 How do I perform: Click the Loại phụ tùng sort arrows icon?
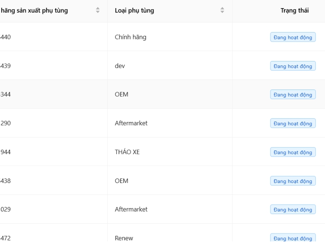coord(222,11)
